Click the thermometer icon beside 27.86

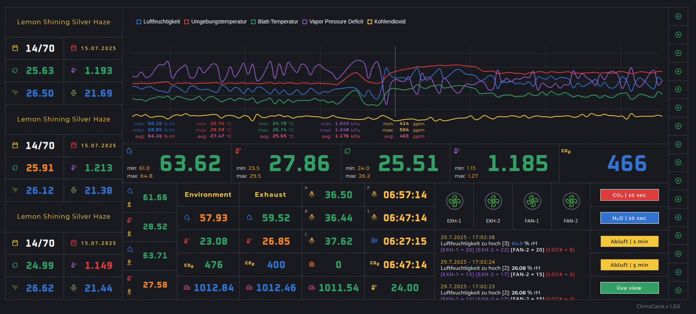(238, 151)
